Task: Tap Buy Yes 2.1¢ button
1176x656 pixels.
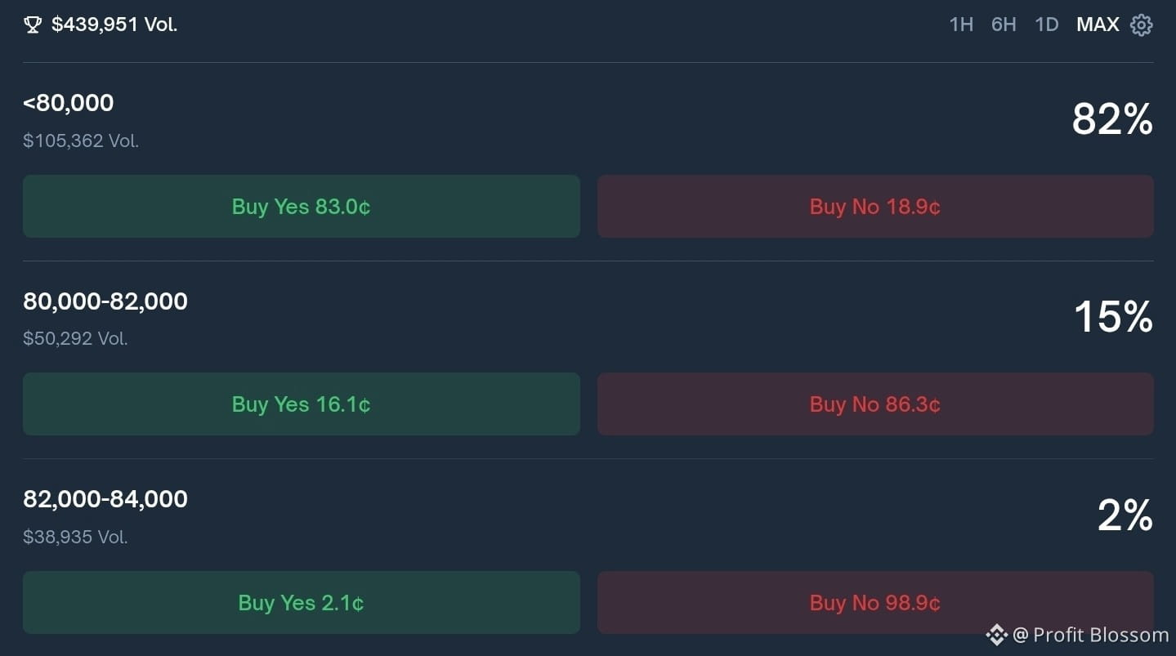Action: click(301, 603)
